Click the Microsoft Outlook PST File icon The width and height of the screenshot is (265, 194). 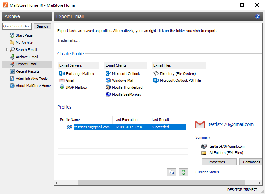tap(156, 80)
